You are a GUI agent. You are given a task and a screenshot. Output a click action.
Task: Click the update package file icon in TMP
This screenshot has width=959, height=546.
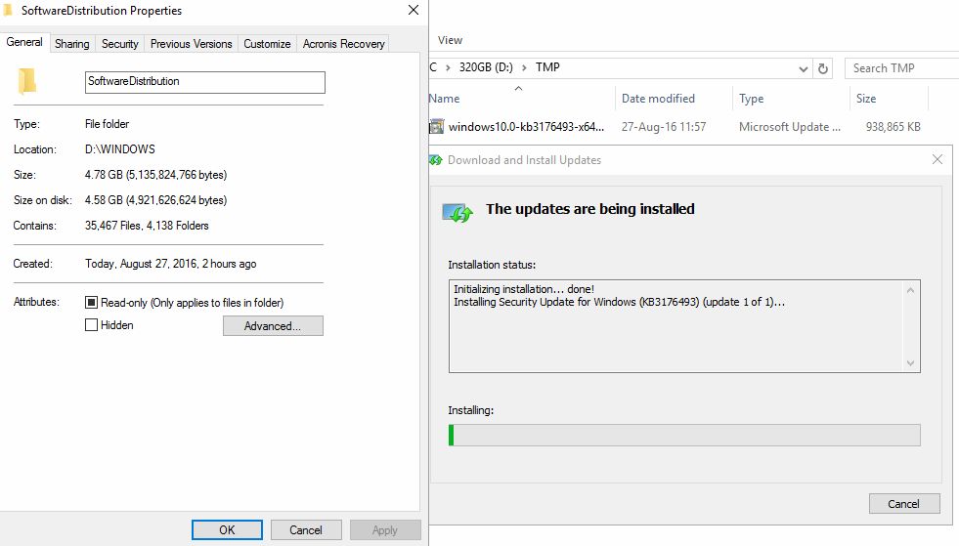point(436,127)
